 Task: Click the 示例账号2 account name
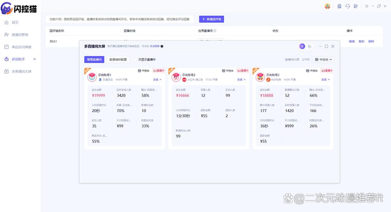(x=189, y=75)
